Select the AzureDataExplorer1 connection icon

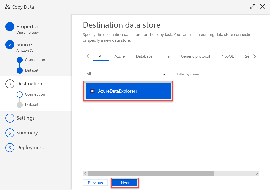click(x=92, y=90)
